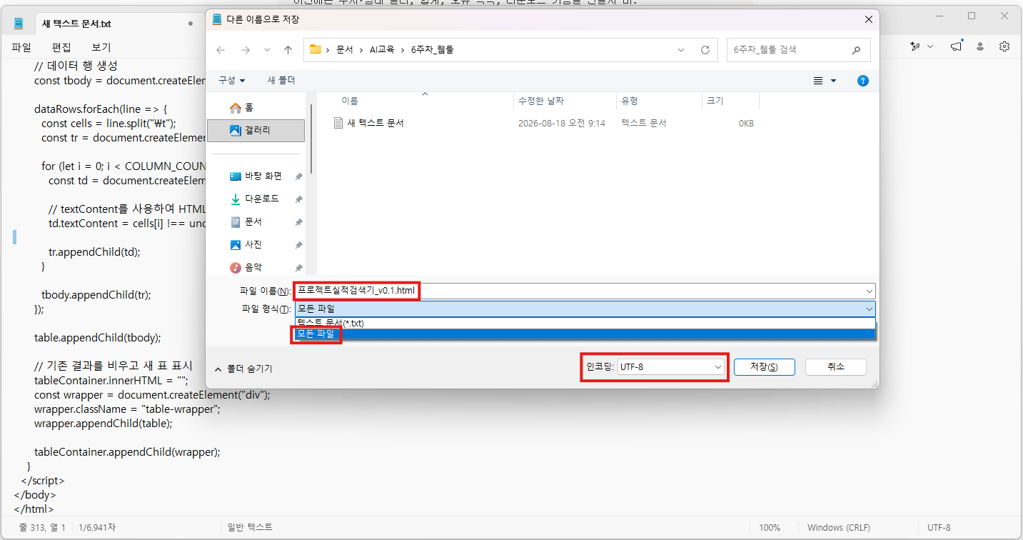The image size is (1023, 540).
Task: Click 일반 텍스트 in status bar
Action: pyautogui.click(x=250, y=528)
